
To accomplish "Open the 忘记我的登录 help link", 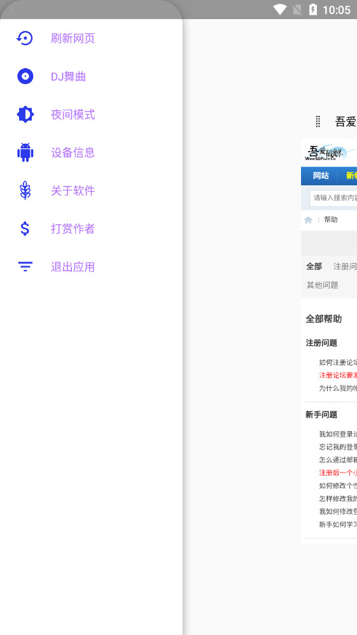I will click(338, 446).
